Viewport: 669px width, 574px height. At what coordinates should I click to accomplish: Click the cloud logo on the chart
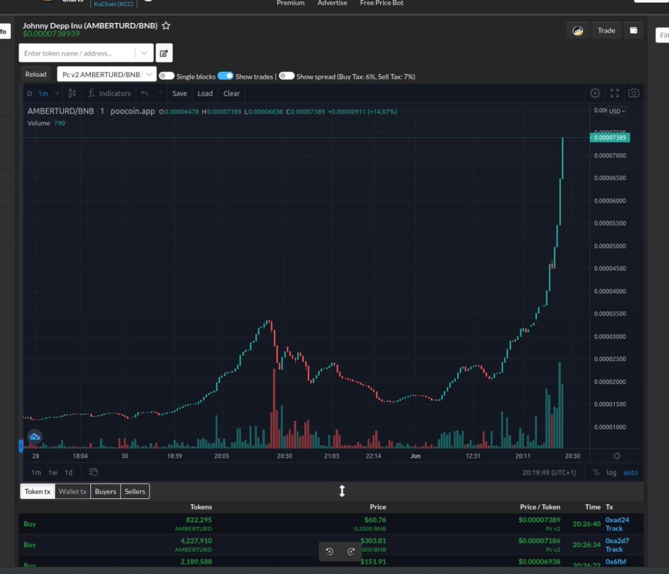pyautogui.click(x=35, y=437)
